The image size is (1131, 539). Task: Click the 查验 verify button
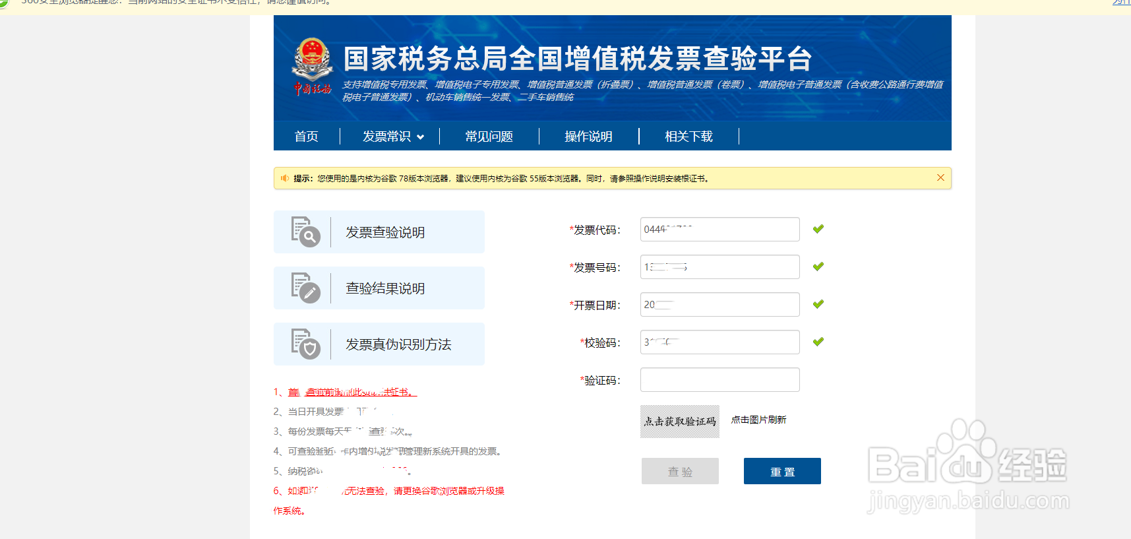coord(680,471)
